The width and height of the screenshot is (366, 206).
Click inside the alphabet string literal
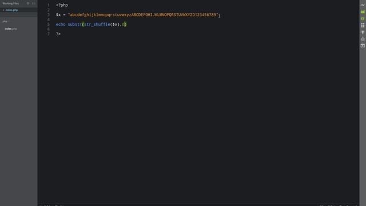[144, 15]
